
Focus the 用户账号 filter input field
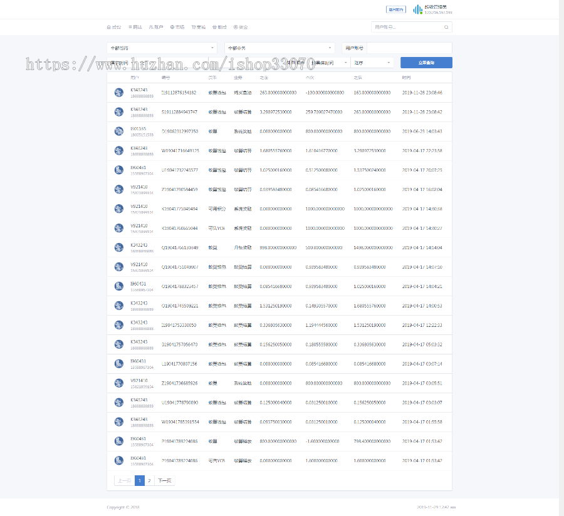409,48
